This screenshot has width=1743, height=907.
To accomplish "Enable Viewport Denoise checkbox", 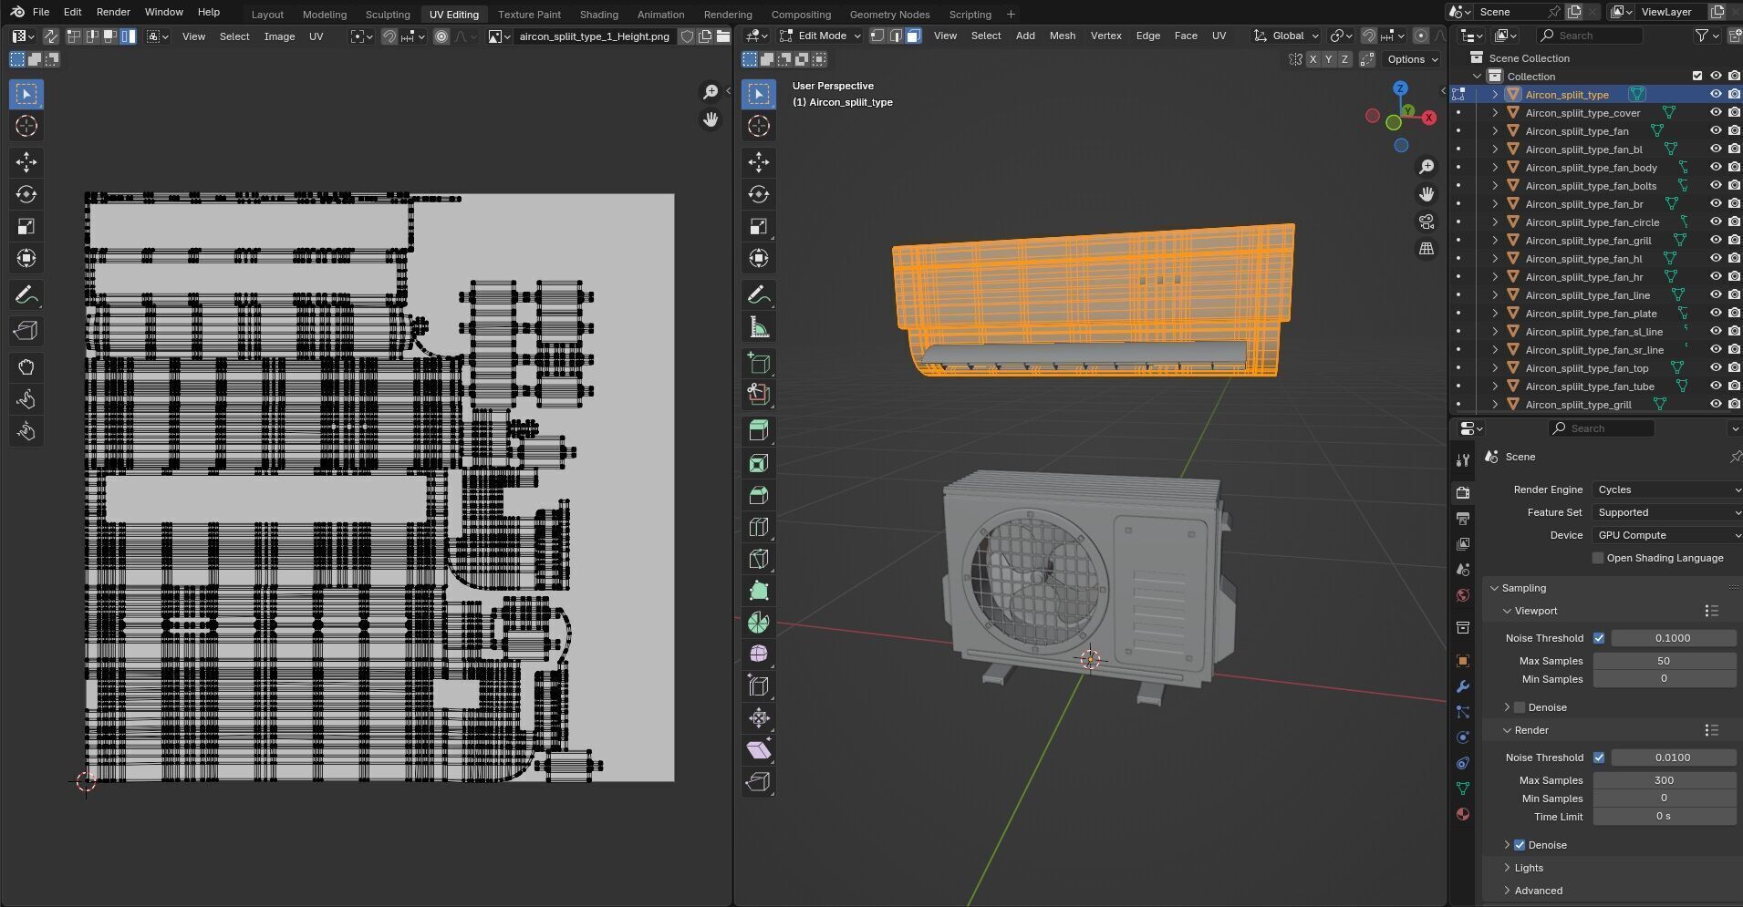I will (1520, 707).
